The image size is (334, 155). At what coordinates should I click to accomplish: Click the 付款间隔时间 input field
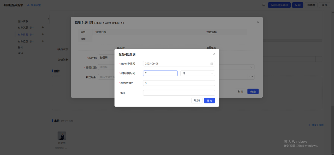pos(160,73)
